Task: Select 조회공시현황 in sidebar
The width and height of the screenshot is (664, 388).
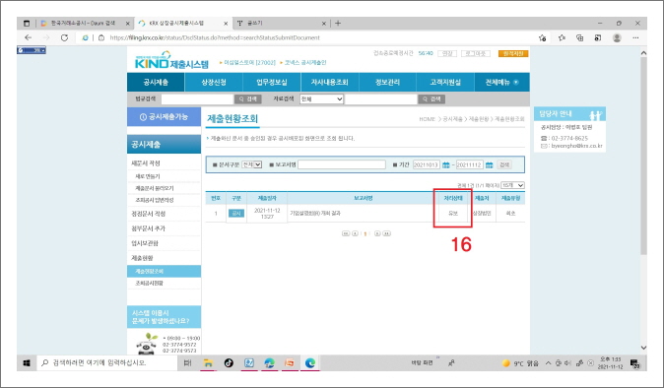Action: point(149,283)
